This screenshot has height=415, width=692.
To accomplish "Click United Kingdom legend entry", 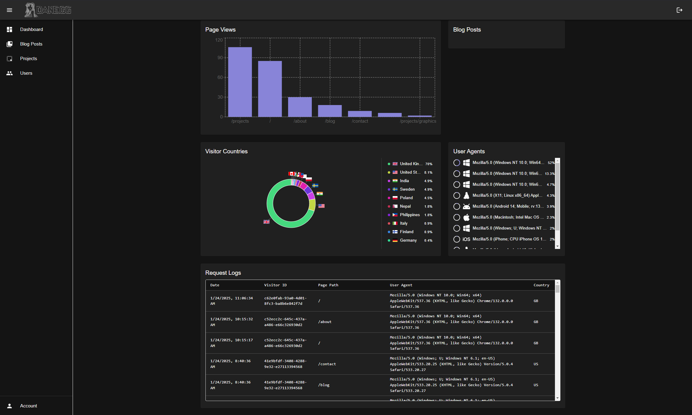I will [410, 164].
